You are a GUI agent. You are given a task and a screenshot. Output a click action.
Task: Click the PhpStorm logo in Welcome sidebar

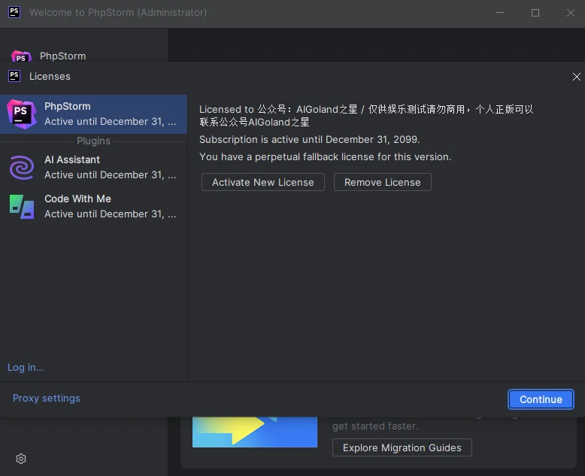click(x=21, y=56)
